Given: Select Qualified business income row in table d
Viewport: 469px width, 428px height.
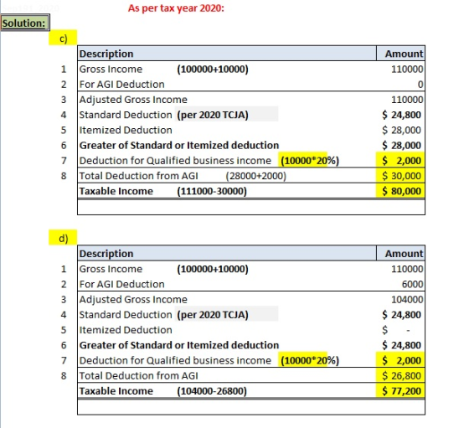Looking at the screenshot, I should (251, 360).
